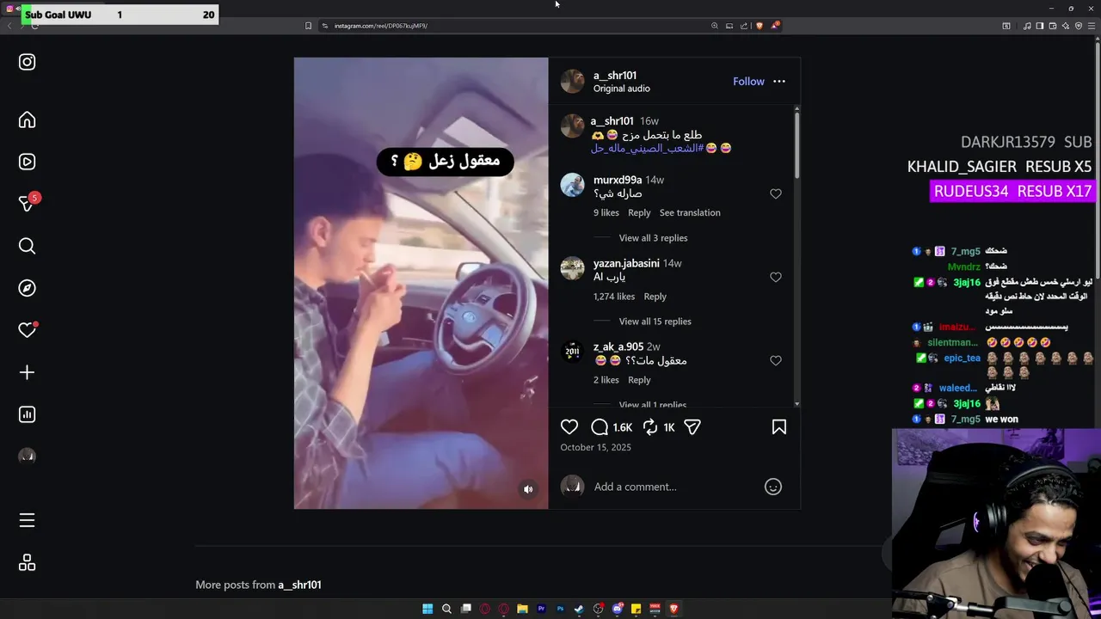
Task: Expand View all 15 replies
Action: point(655,322)
